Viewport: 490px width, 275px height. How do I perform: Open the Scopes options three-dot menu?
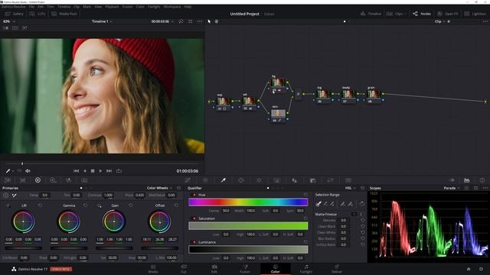[x=485, y=188]
